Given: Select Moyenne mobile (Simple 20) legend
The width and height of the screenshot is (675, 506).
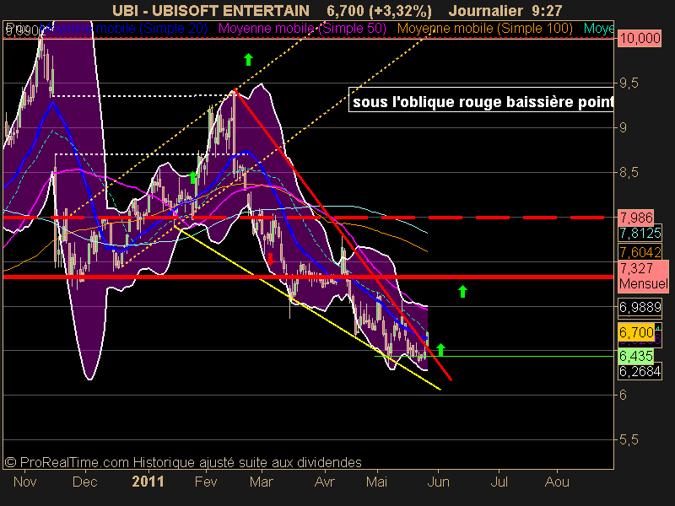Looking at the screenshot, I should coord(125,29).
